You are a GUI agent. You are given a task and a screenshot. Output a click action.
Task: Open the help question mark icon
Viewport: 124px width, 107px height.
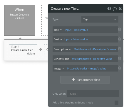coord(109,9)
